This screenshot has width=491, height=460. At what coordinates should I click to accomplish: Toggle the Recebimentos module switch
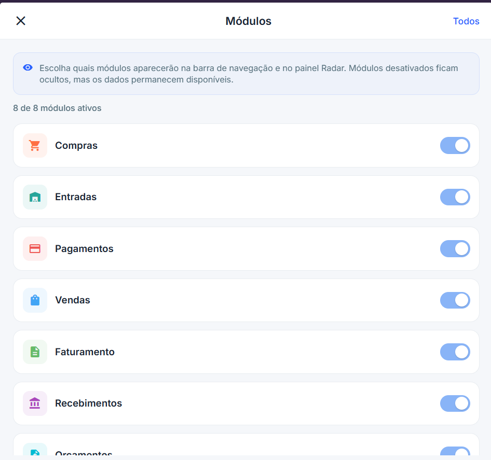(455, 403)
